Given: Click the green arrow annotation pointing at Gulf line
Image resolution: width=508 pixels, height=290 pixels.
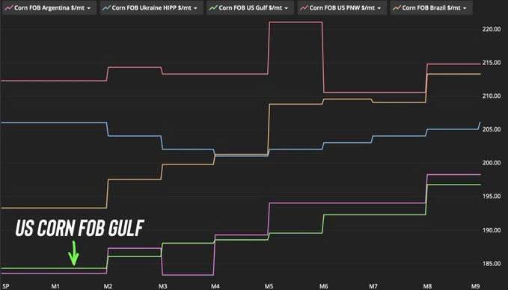Looking at the screenshot, I should point(73,253).
